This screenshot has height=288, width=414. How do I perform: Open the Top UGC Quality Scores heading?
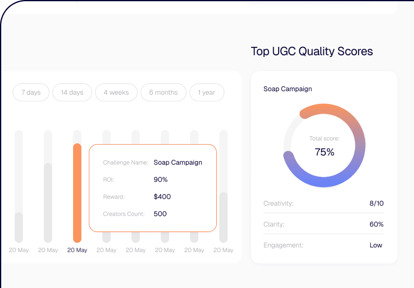click(x=312, y=51)
